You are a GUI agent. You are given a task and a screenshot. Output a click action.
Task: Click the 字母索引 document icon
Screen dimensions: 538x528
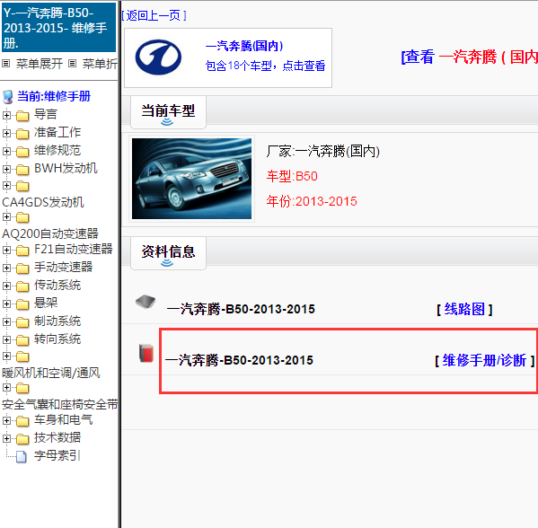[22, 457]
